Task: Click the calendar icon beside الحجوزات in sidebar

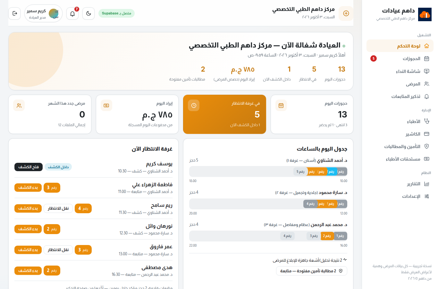Action: click(x=426, y=58)
